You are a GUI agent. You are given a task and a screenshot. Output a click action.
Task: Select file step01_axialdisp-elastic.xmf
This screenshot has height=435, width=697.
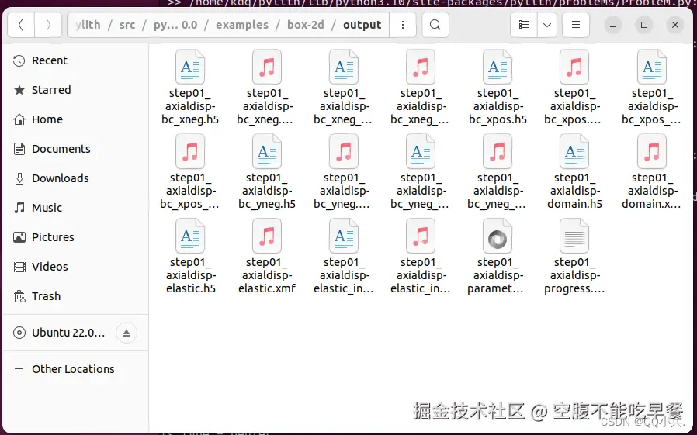click(x=267, y=257)
